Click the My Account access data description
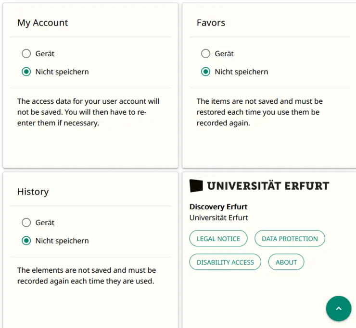The image size is (356, 328). pyautogui.click(x=88, y=112)
